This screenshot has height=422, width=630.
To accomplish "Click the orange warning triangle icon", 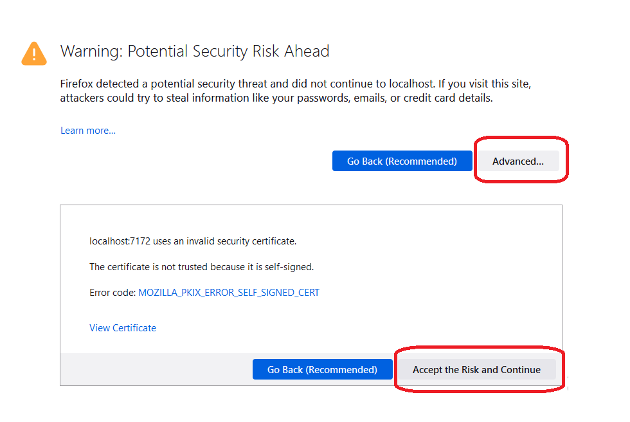I will point(34,53).
